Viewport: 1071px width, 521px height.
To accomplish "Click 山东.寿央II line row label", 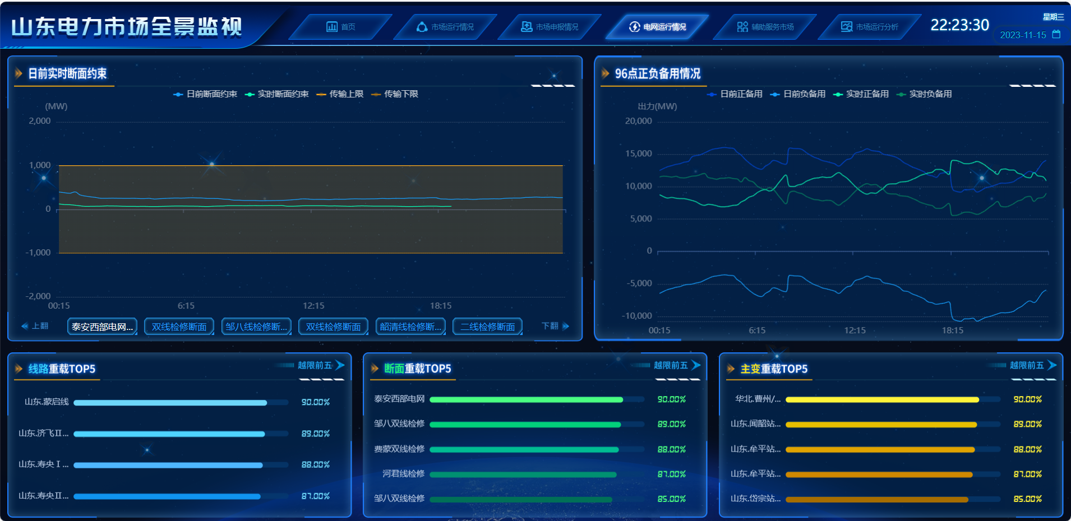I will (44, 496).
